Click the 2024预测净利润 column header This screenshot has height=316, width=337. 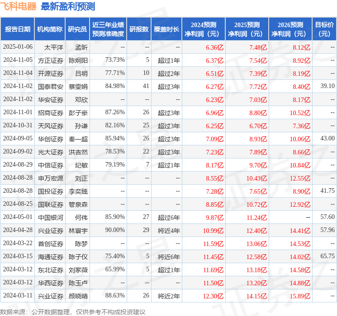(x=204, y=29)
